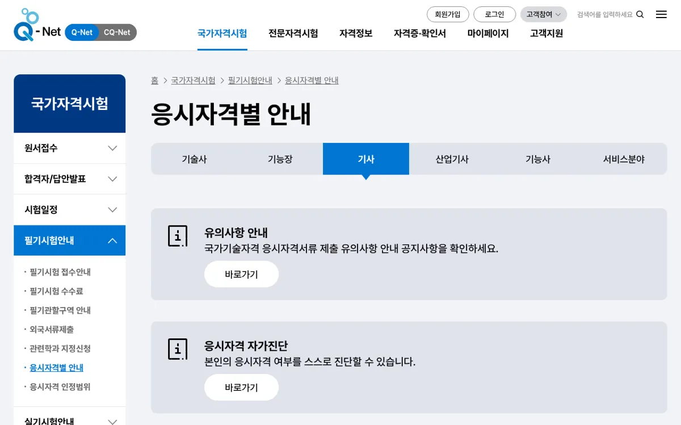Open the 마이페이지 main menu
Image resolution: width=681 pixels, height=425 pixels.
tap(488, 33)
